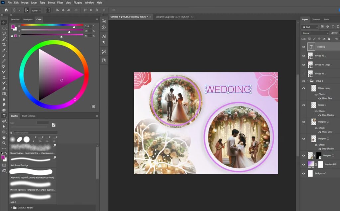
Task: Select the Eyedropper tool
Action: pyautogui.click(x=4, y=50)
